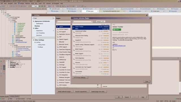Select the ActionScript Profiler plugin row
The height and width of the screenshot is (102, 181).
pos(91,32)
